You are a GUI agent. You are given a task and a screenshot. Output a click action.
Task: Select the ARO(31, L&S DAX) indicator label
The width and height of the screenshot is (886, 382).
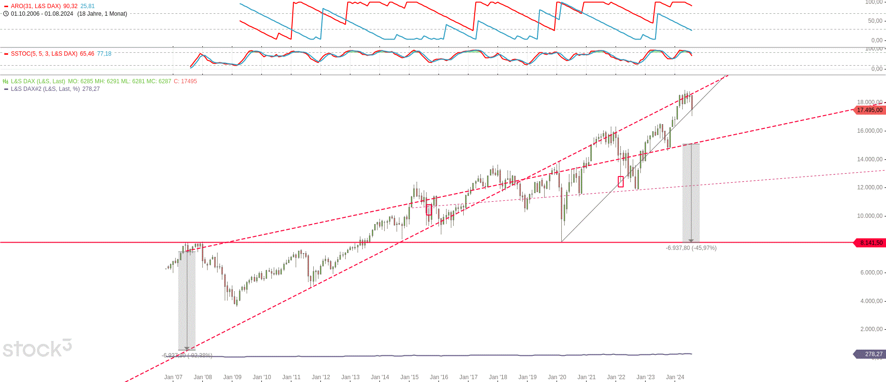point(36,6)
